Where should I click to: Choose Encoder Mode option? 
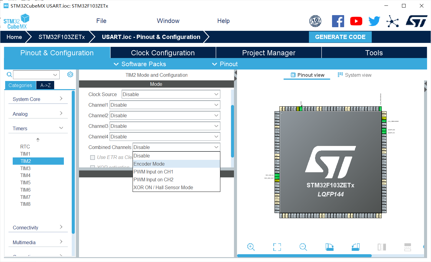(176, 164)
